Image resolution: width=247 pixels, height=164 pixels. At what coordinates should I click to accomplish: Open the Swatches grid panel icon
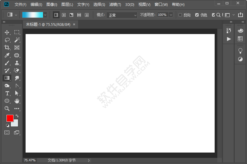point(240,39)
